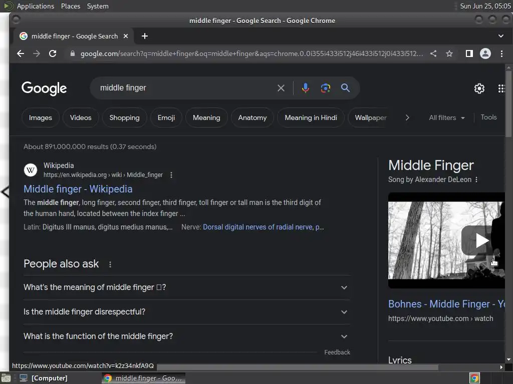Search by image with the Google Lens icon

325,88
